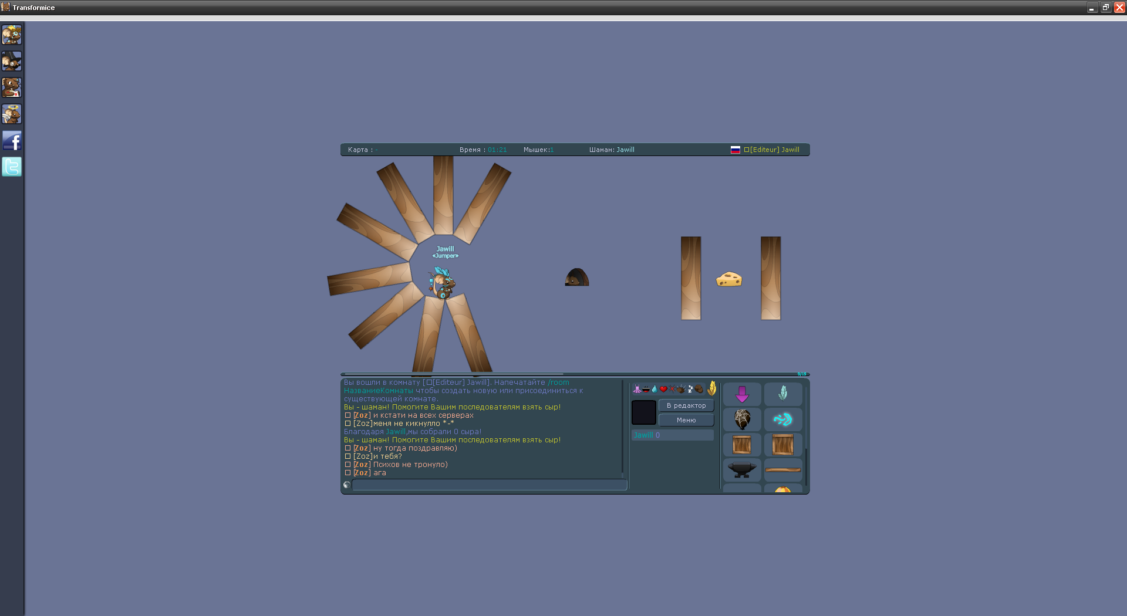Open the Меню button
The height and width of the screenshot is (616, 1127).
click(686, 420)
